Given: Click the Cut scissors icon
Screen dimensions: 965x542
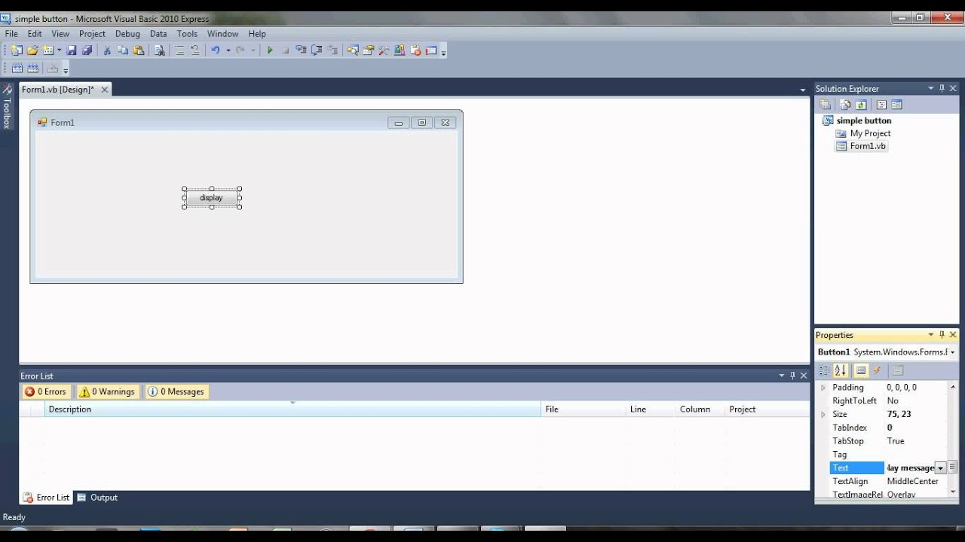Looking at the screenshot, I should [x=107, y=50].
